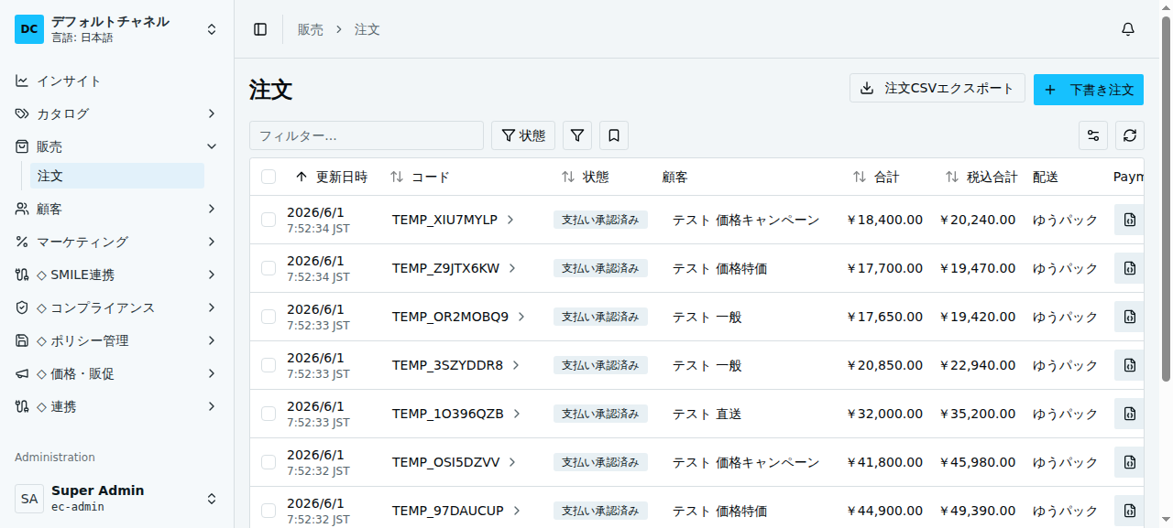Open the column settings sliders icon
Screen dimensions: 1173x528
(x=1093, y=135)
